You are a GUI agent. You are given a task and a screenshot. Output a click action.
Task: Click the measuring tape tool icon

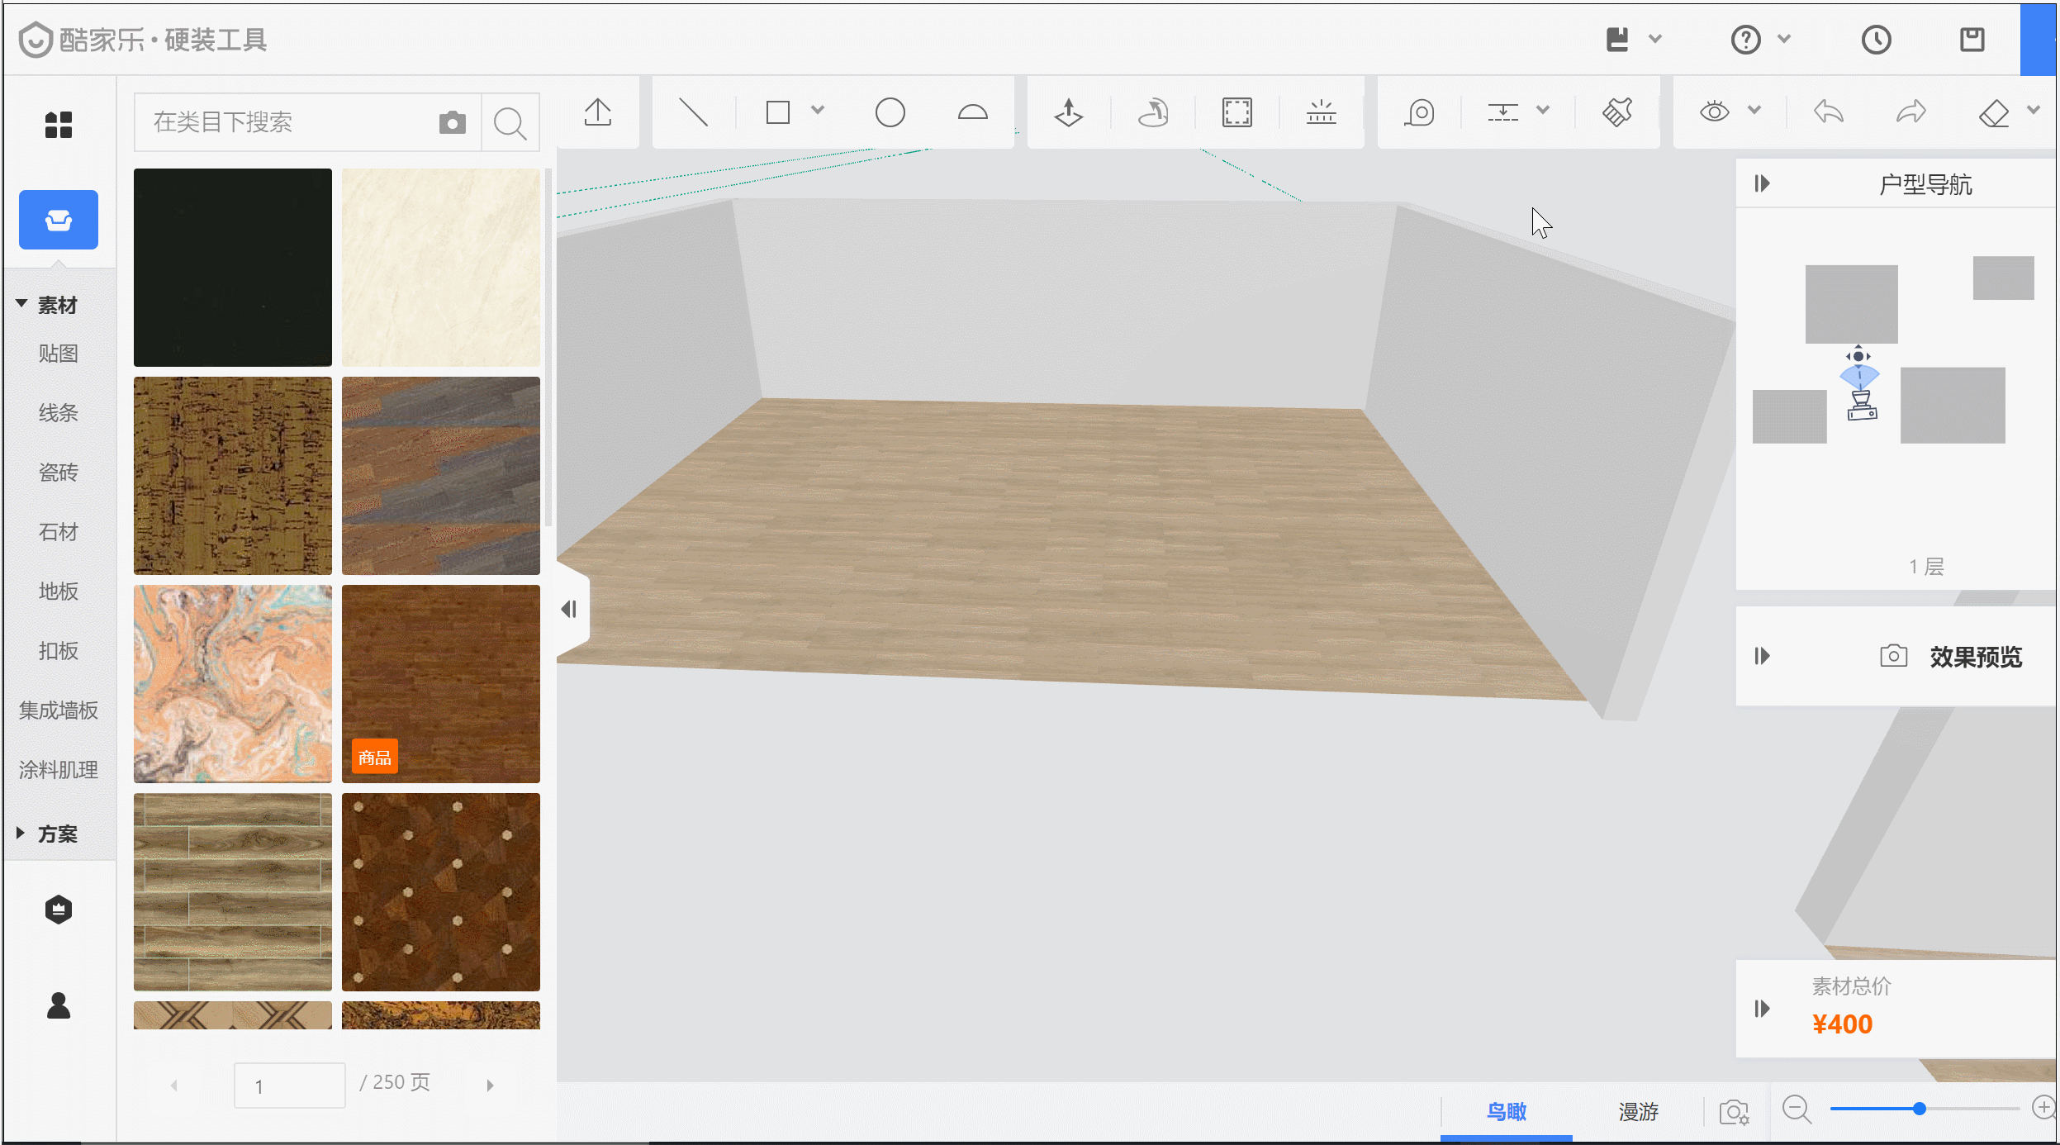pos(1419,112)
